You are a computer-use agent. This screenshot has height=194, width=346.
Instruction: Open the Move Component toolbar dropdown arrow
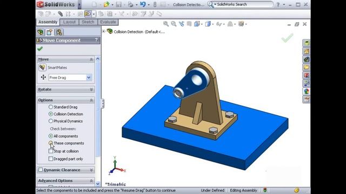point(94,14)
